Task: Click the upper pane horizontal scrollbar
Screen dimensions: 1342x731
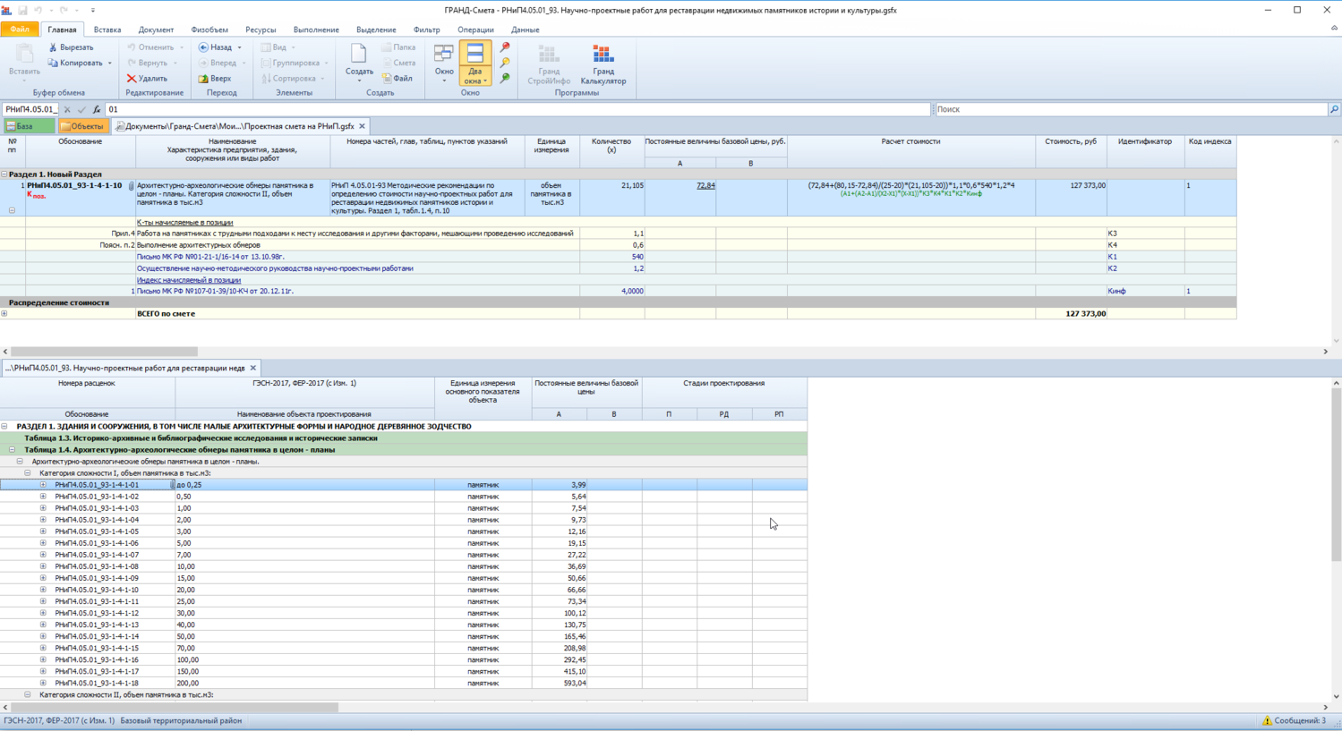Action: point(104,352)
